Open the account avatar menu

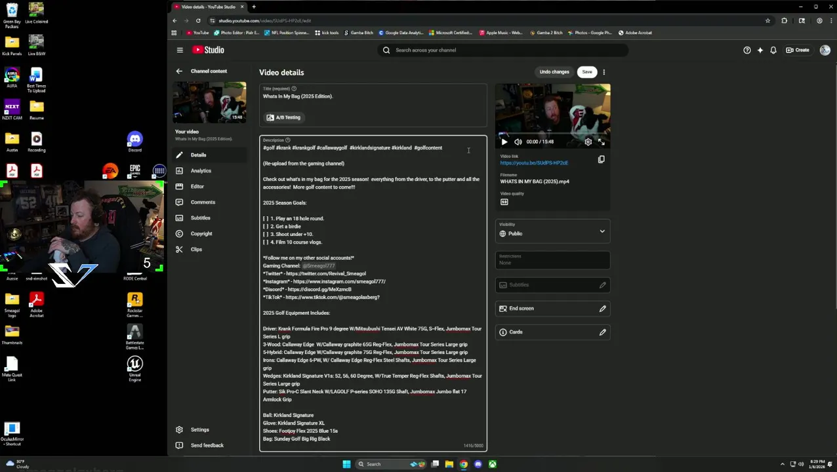tap(825, 50)
